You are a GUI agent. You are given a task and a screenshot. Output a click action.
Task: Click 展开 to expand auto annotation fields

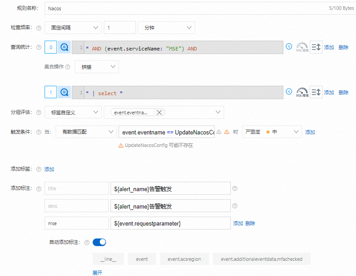pyautogui.click(x=98, y=273)
